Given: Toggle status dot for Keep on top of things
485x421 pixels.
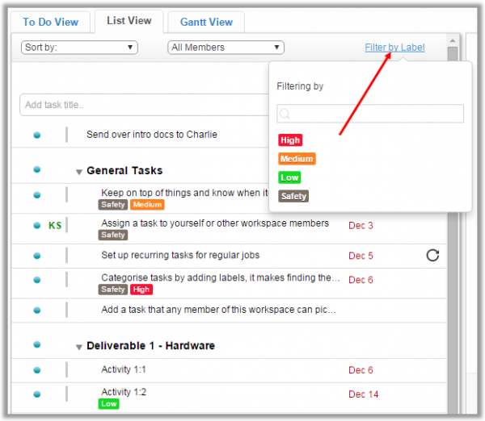Looking at the screenshot, I should pos(37,194).
